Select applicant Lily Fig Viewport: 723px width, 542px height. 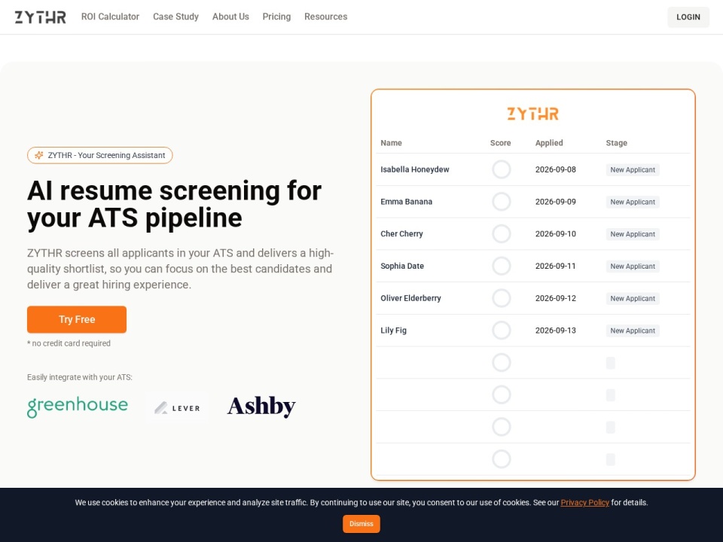(393, 330)
